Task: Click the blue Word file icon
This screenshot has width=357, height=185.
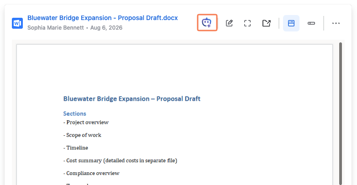Action: (17, 23)
